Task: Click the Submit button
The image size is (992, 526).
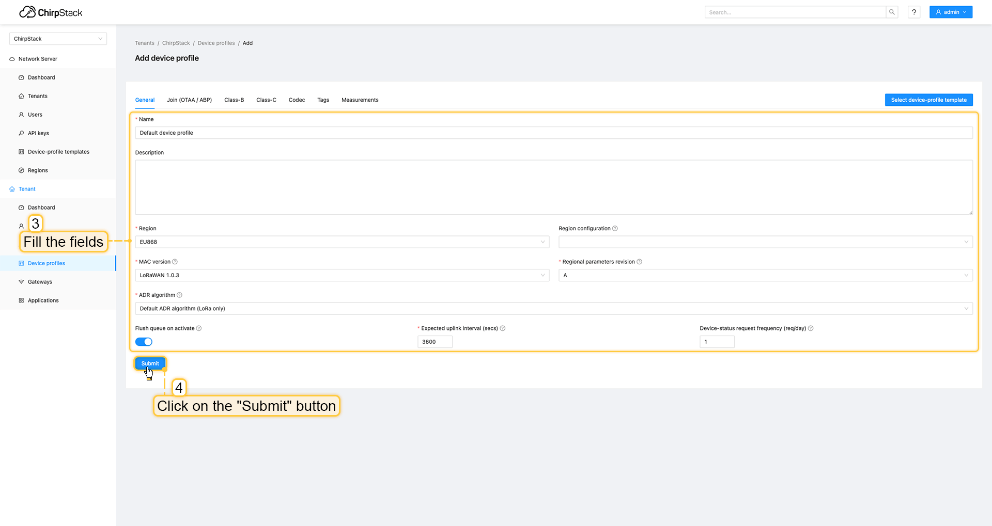Action: 150,363
